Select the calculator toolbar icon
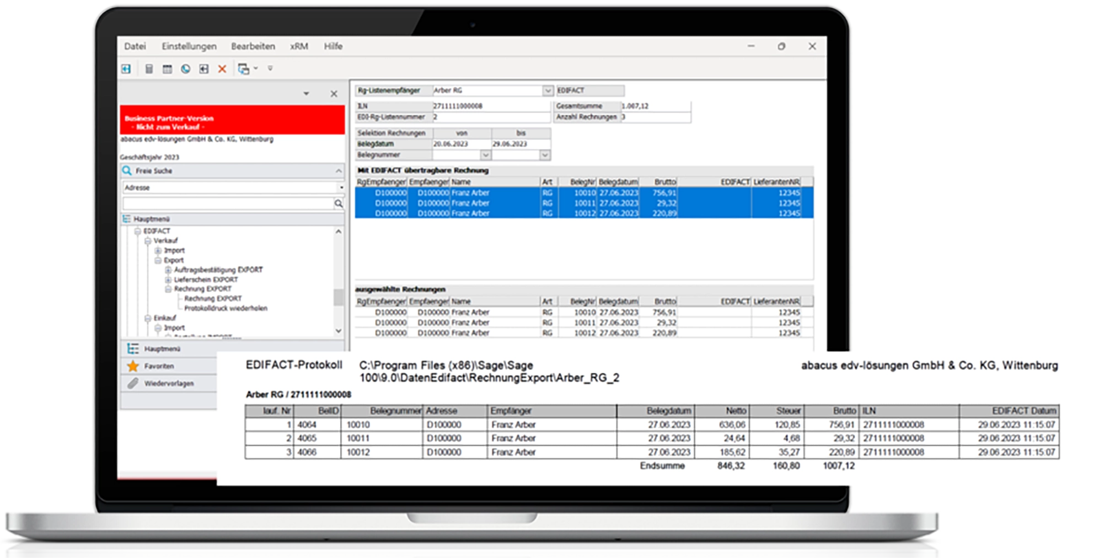Screen dimensions: 1094x558 tap(149, 68)
